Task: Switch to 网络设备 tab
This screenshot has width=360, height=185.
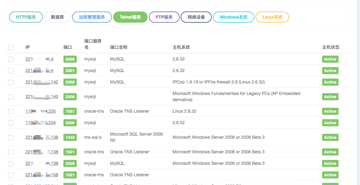Action: click(196, 17)
